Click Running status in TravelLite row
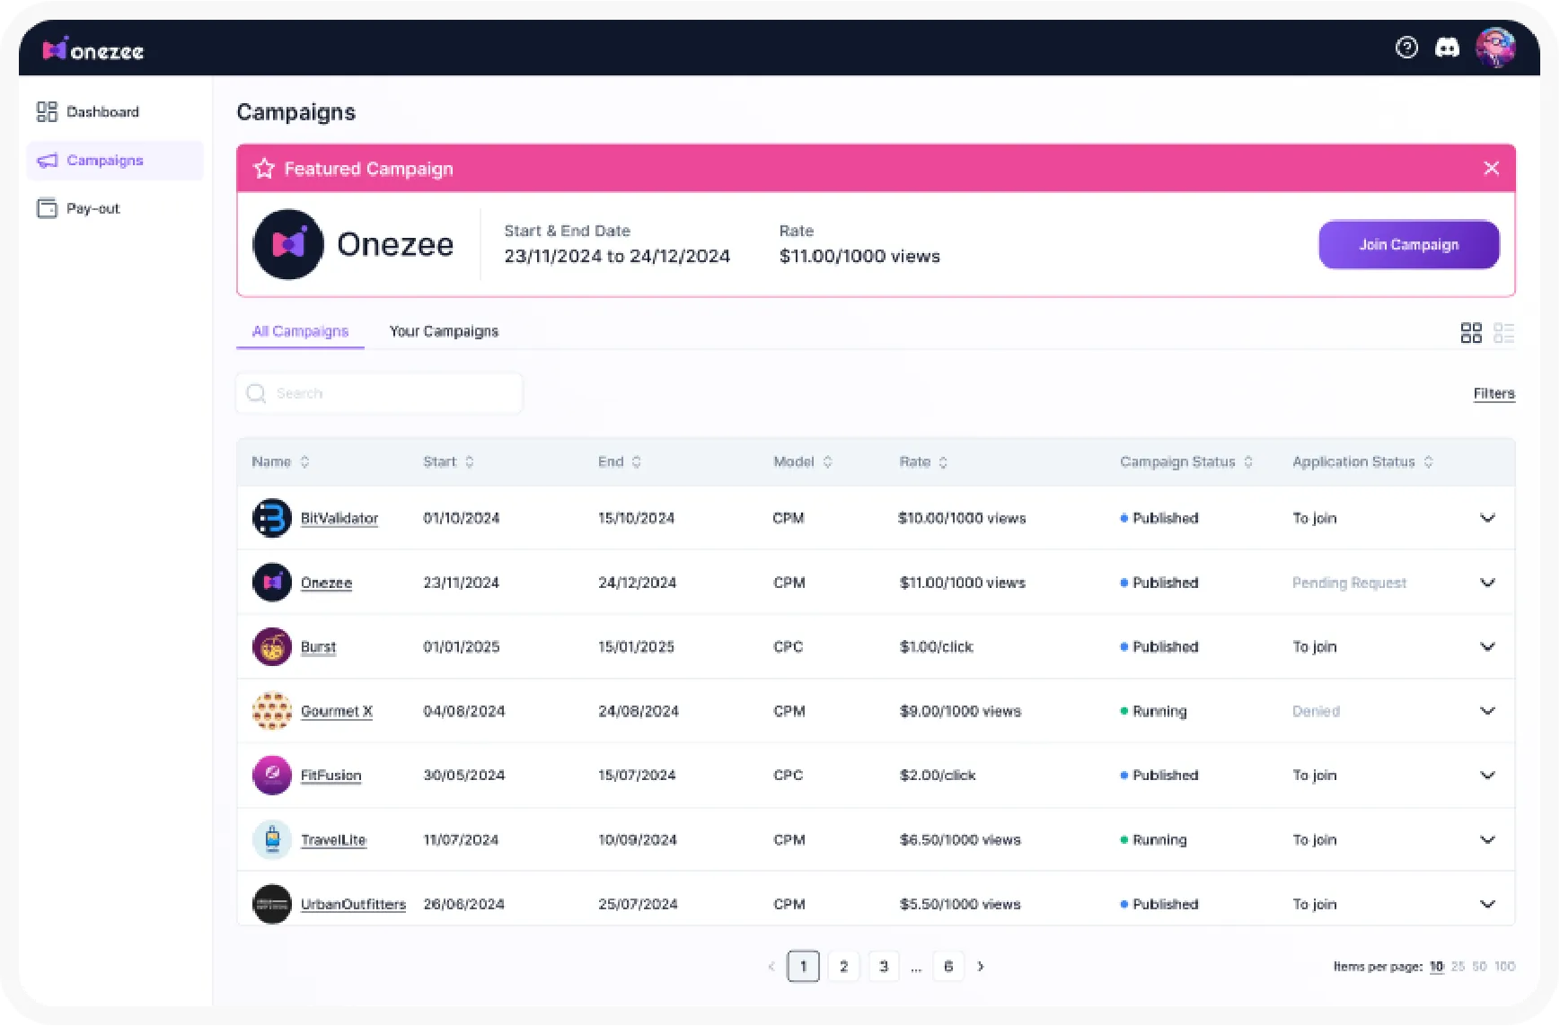Image resolution: width=1560 pixels, height=1026 pixels. coord(1153,839)
